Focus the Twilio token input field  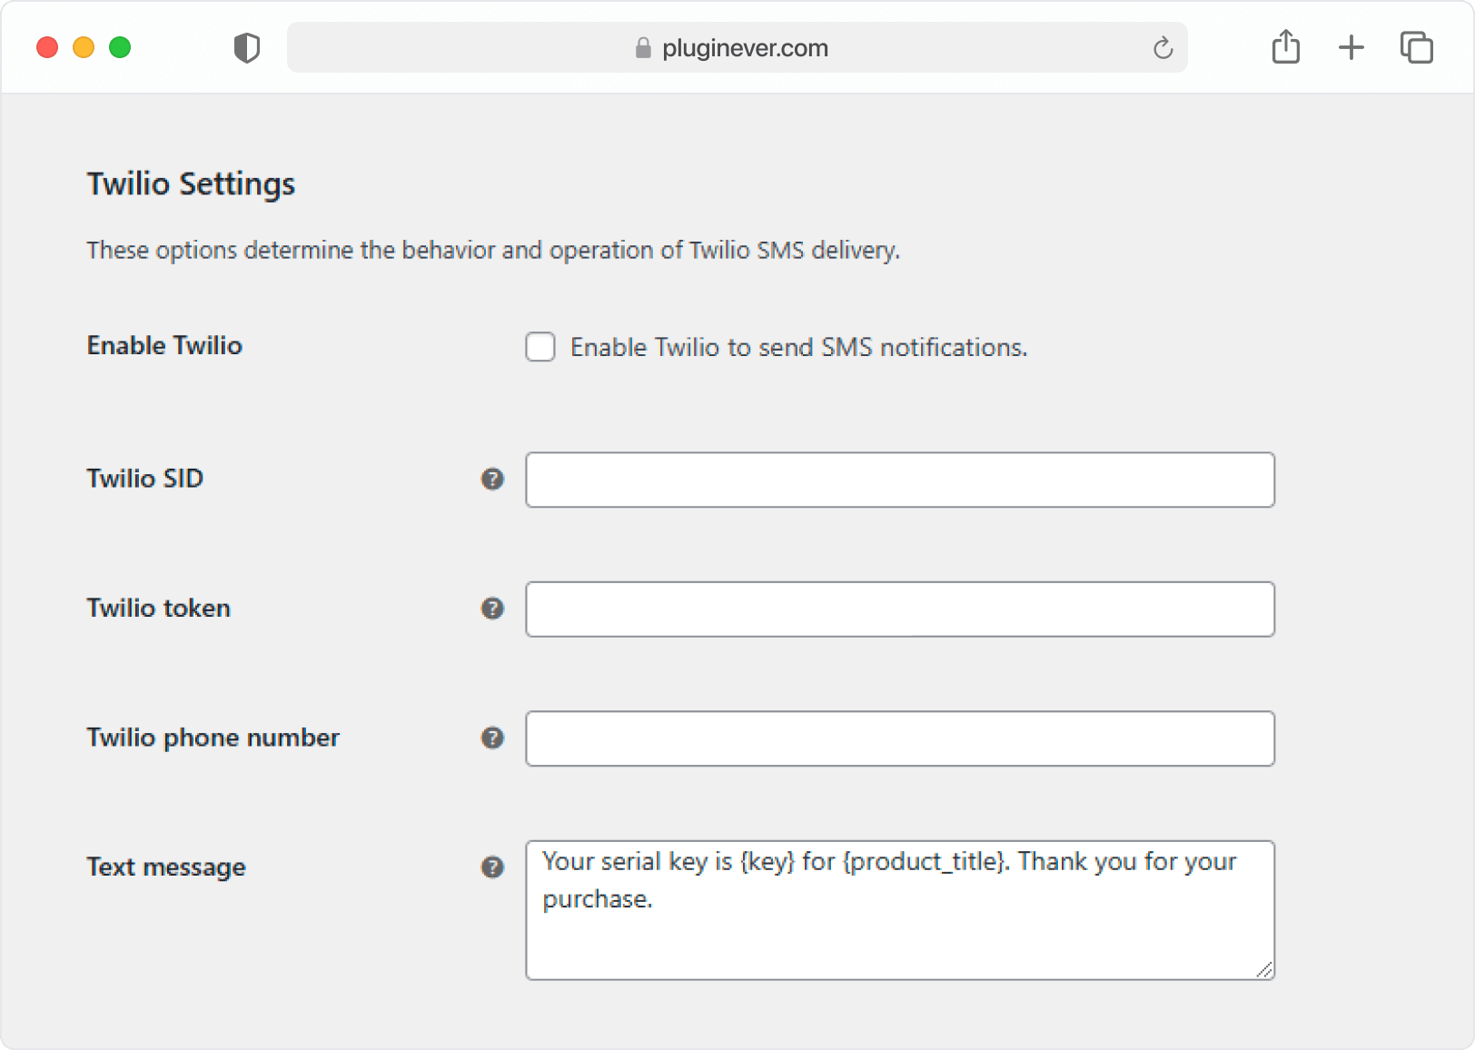point(900,609)
